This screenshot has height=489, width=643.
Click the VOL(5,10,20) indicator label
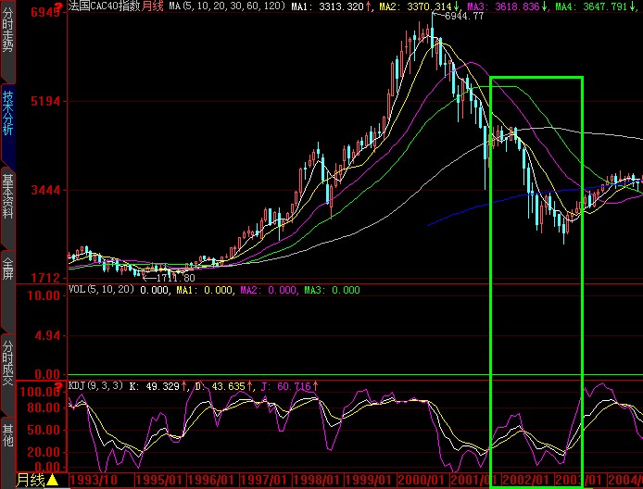click(x=101, y=290)
